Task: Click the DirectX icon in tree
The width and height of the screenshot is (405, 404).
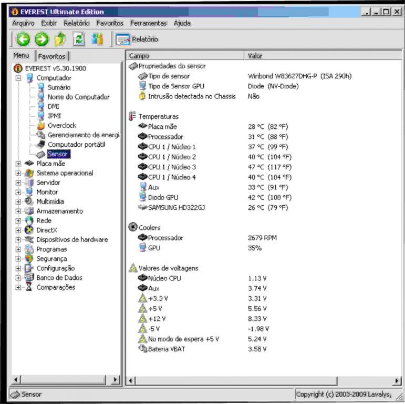Action: 29,230
